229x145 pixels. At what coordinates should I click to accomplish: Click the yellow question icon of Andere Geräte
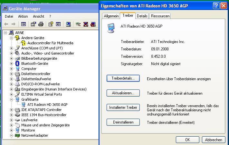[x=17, y=38]
